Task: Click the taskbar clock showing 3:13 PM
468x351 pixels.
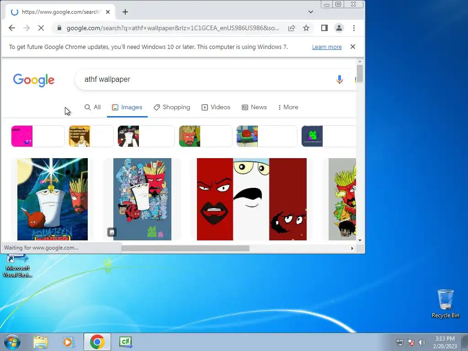Action: click(445, 342)
